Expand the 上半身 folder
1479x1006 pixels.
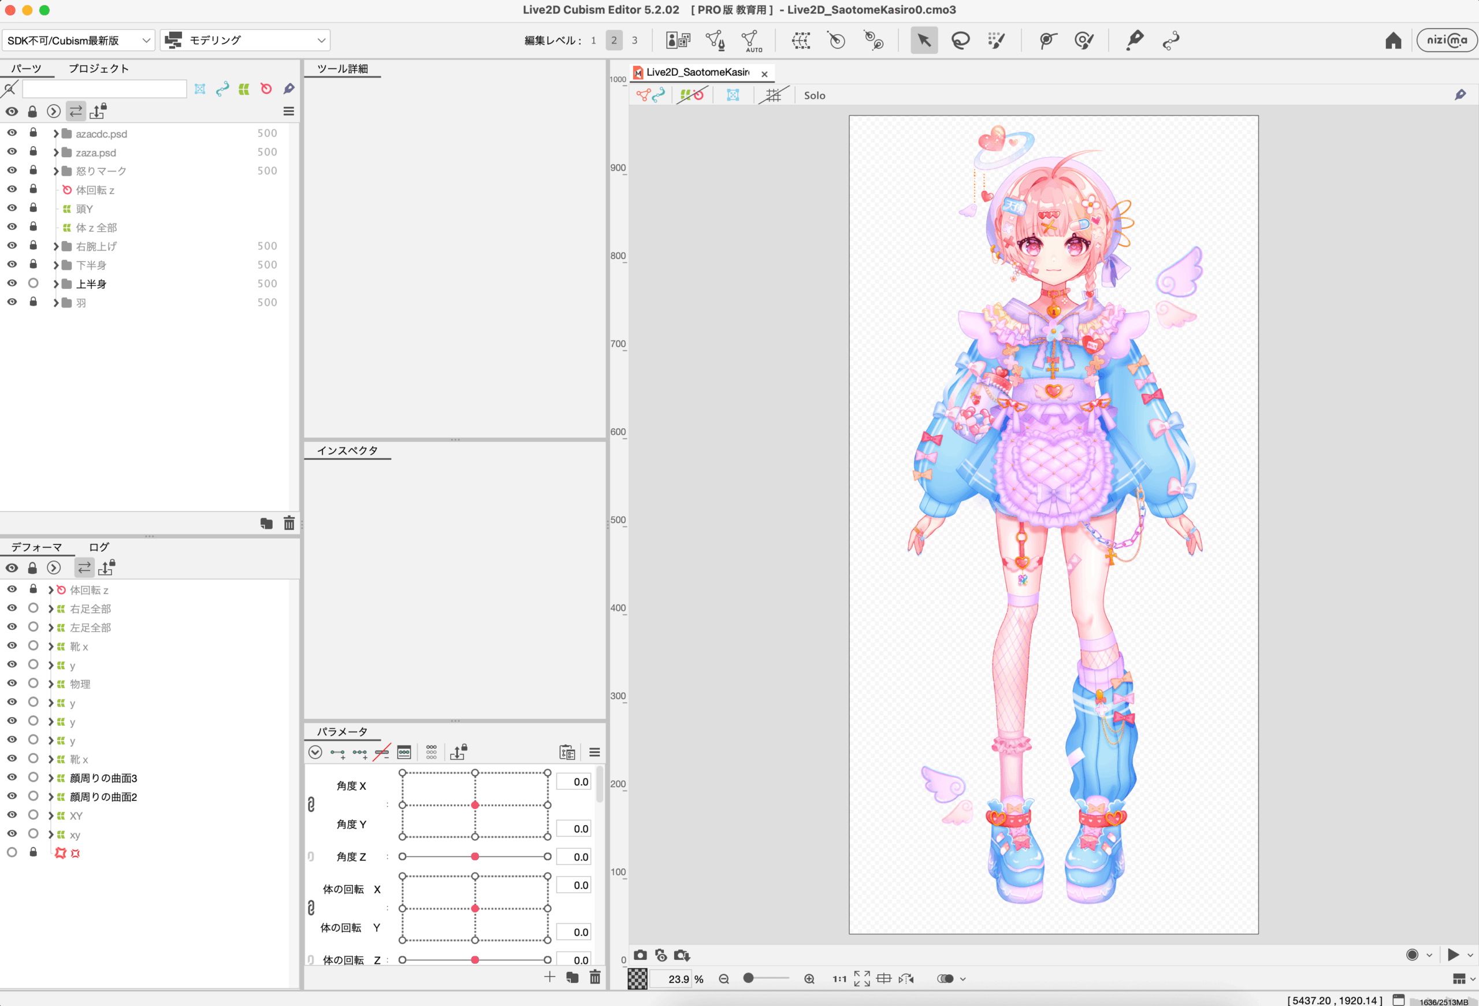56,284
